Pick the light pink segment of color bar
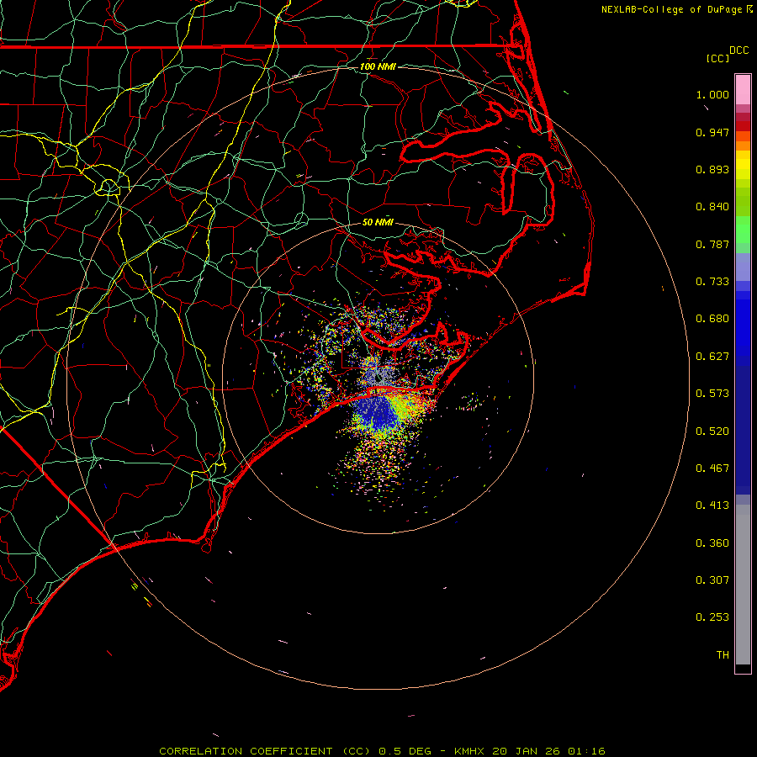 (743, 90)
